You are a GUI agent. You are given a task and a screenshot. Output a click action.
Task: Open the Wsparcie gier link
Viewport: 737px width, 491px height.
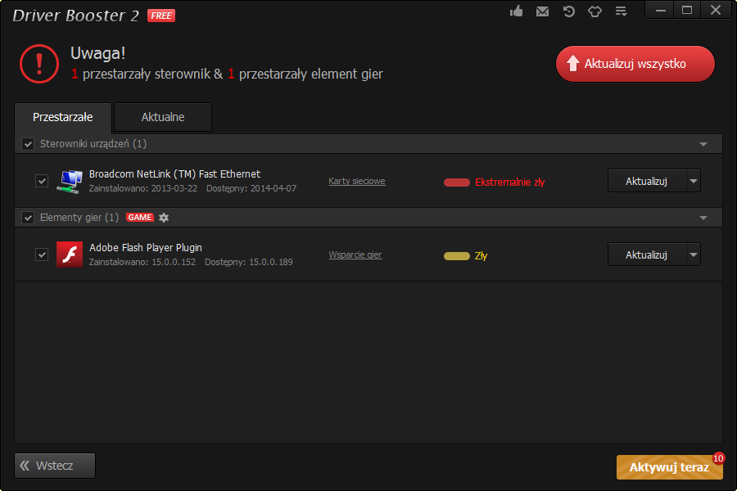coord(355,255)
